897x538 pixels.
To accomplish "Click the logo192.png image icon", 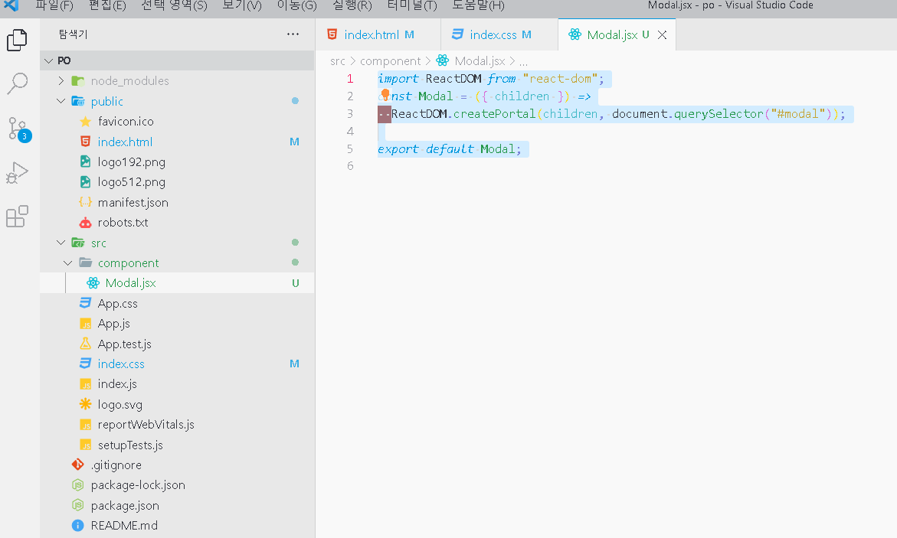I will 85,161.
